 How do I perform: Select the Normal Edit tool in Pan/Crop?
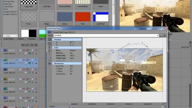(x=50, y=44)
